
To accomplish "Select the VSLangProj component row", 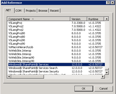I will [56, 23].
